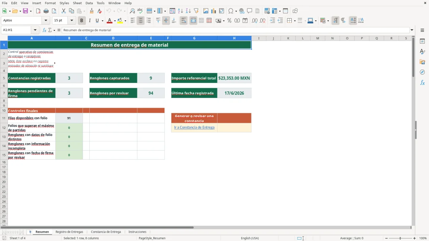This screenshot has height=241, width=429.
Task: Click Sort Ascending icon
Action: point(181,11)
